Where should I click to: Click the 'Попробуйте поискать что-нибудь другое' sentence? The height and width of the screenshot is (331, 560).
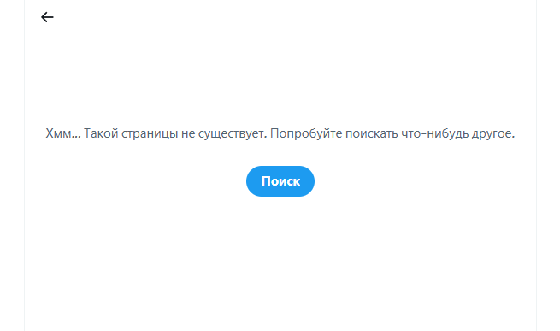point(392,133)
